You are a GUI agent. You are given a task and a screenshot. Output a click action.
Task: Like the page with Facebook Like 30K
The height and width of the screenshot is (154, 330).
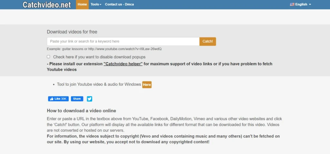click(x=59, y=99)
